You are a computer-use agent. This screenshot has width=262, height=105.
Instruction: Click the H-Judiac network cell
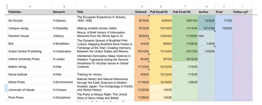pyautogui.click(x=64, y=57)
